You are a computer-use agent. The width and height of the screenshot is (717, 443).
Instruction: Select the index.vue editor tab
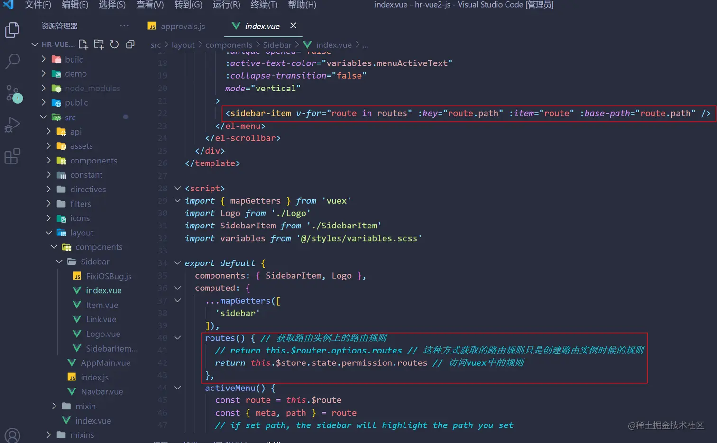[262, 26]
